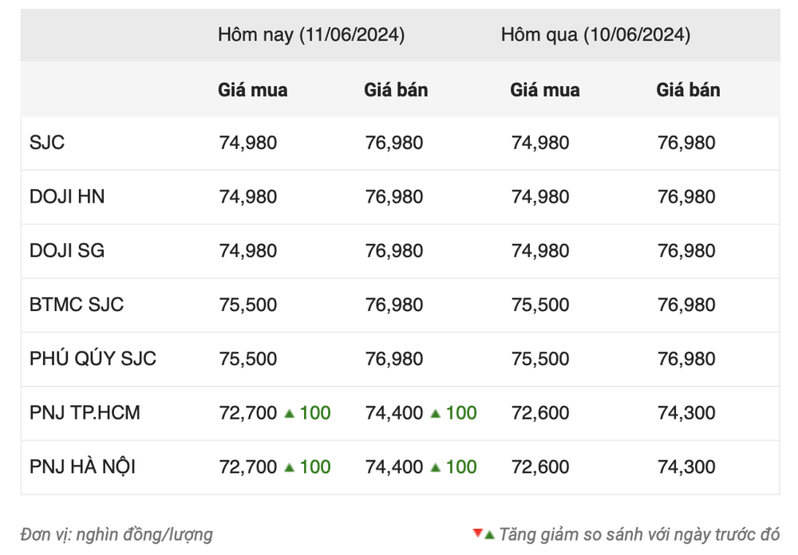Click yesterday's Giá bán column header
Screen dimensions: 798x555
point(688,90)
